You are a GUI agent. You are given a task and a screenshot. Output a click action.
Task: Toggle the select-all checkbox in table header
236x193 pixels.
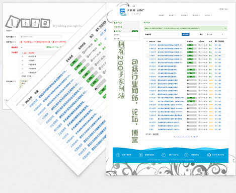[x=147, y=41]
